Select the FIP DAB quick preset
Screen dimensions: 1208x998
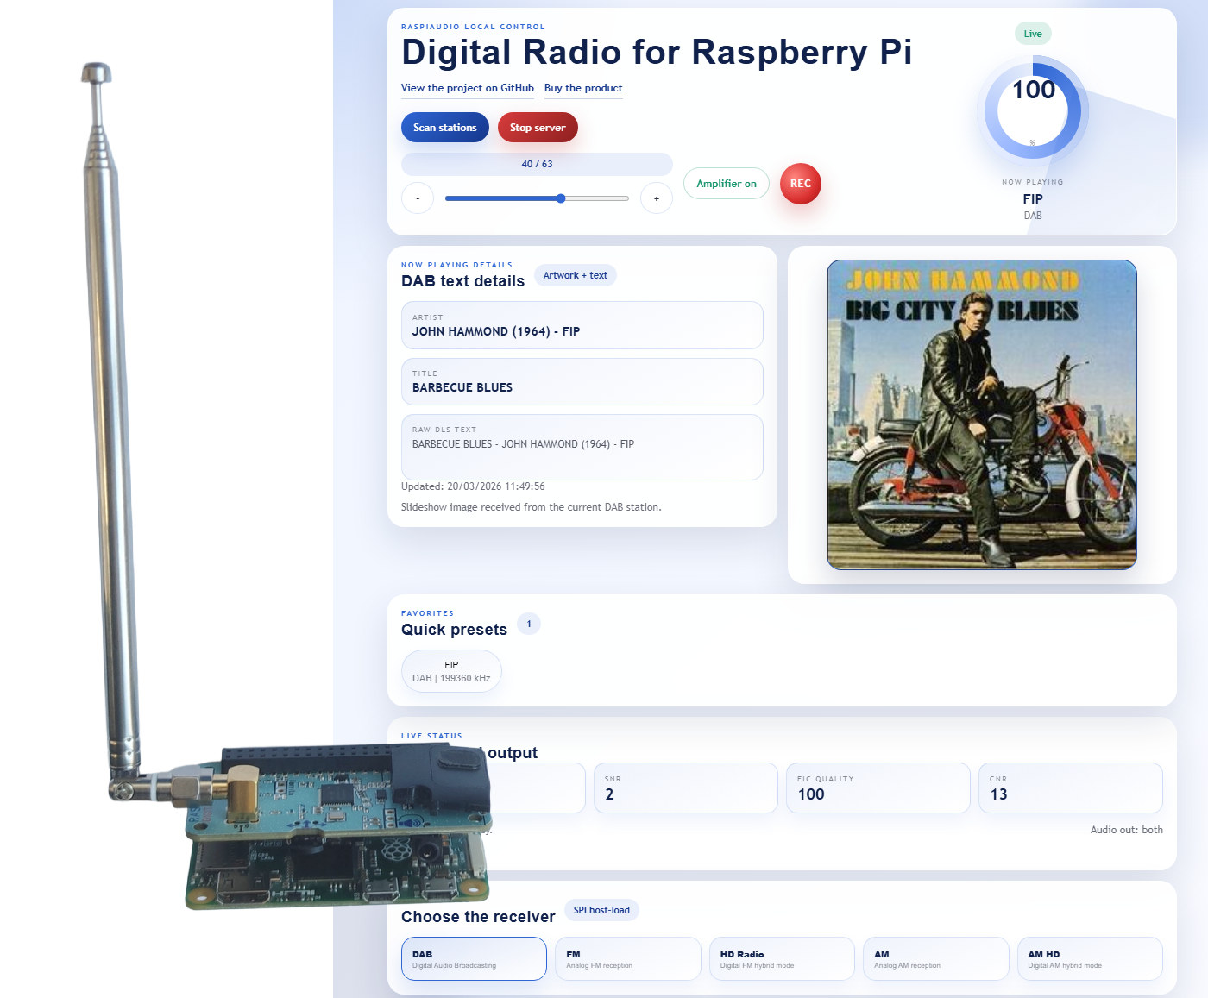(x=451, y=671)
